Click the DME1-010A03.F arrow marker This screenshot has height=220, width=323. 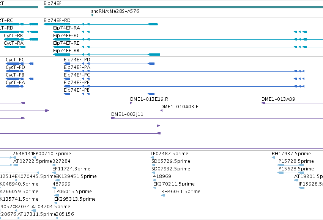(162, 111)
